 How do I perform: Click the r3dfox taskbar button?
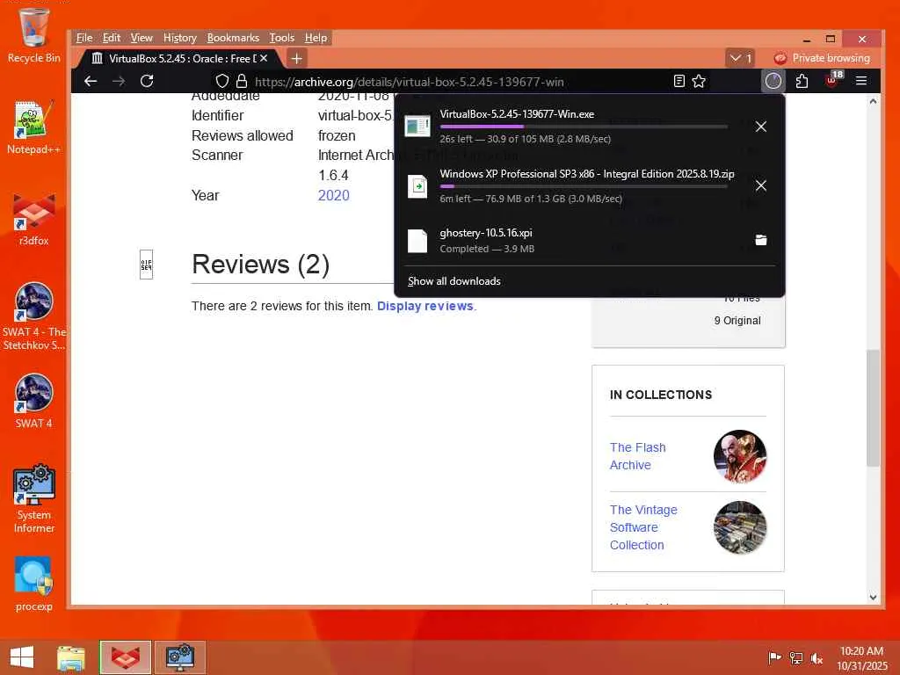pyautogui.click(x=125, y=657)
